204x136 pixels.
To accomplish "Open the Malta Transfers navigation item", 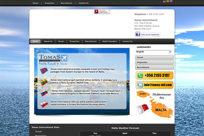I will 109,41.
